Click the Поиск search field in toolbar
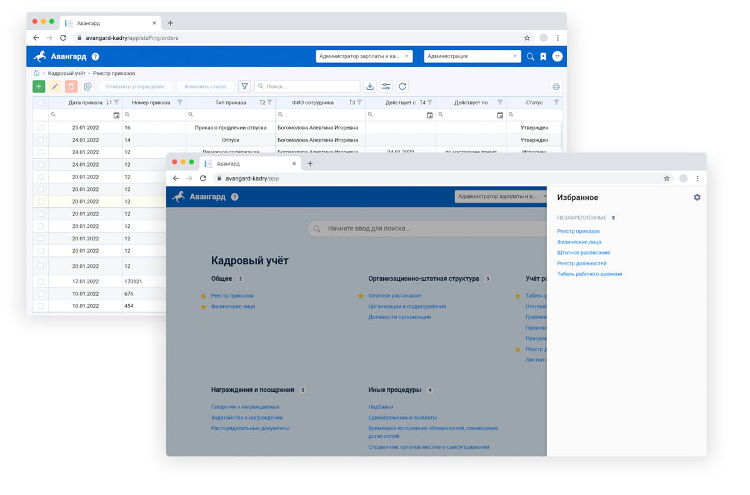The width and height of the screenshot is (750, 495). pos(311,87)
